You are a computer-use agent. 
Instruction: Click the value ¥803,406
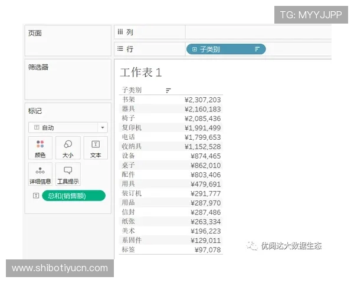206,175
